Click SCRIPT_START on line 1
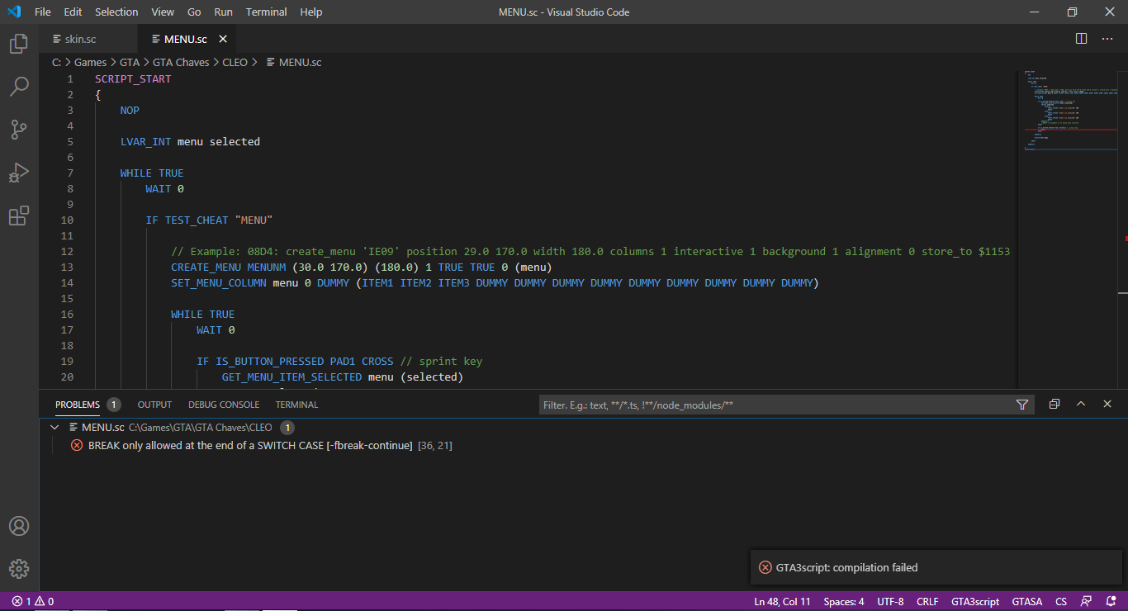The height and width of the screenshot is (611, 1128). (133, 79)
